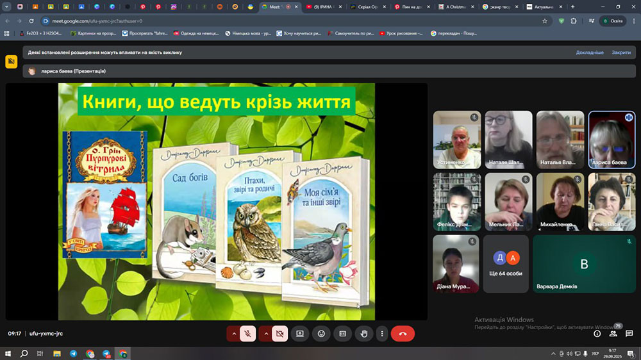Reload the Meet page
The image size is (641, 360).
tap(31, 21)
